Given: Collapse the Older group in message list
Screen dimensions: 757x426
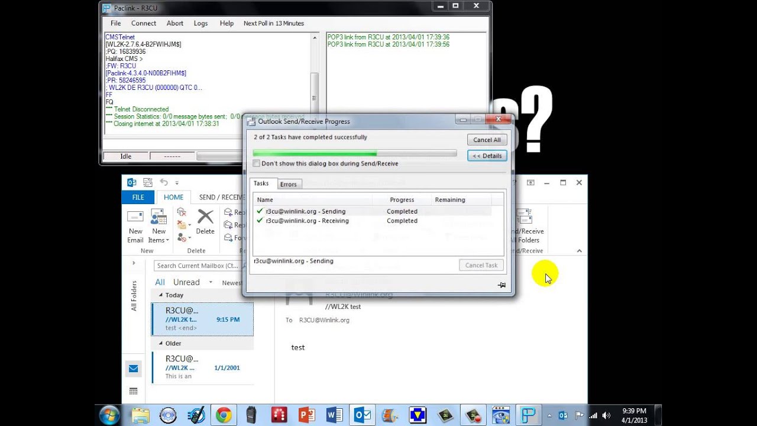Looking at the screenshot, I should point(160,343).
